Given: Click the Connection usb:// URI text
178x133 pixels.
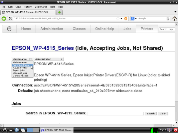Looking at the screenshot, I should coord(96,85).
